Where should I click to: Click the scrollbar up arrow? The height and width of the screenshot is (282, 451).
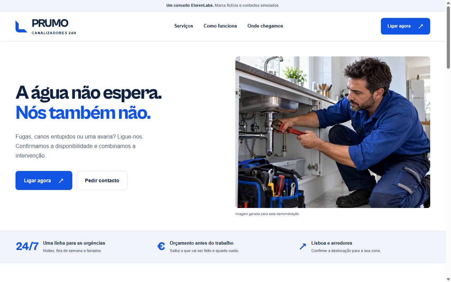pos(448,3)
